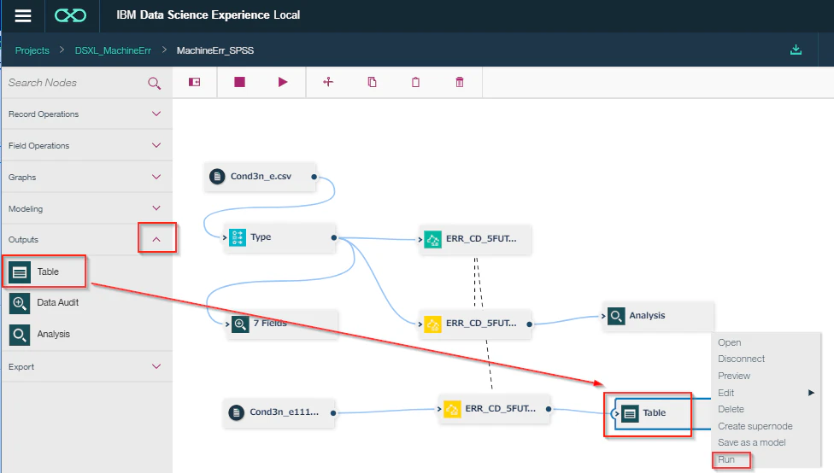Stop the running stream with the stop icon
Viewport: 834px width, 473px height.
(x=240, y=82)
